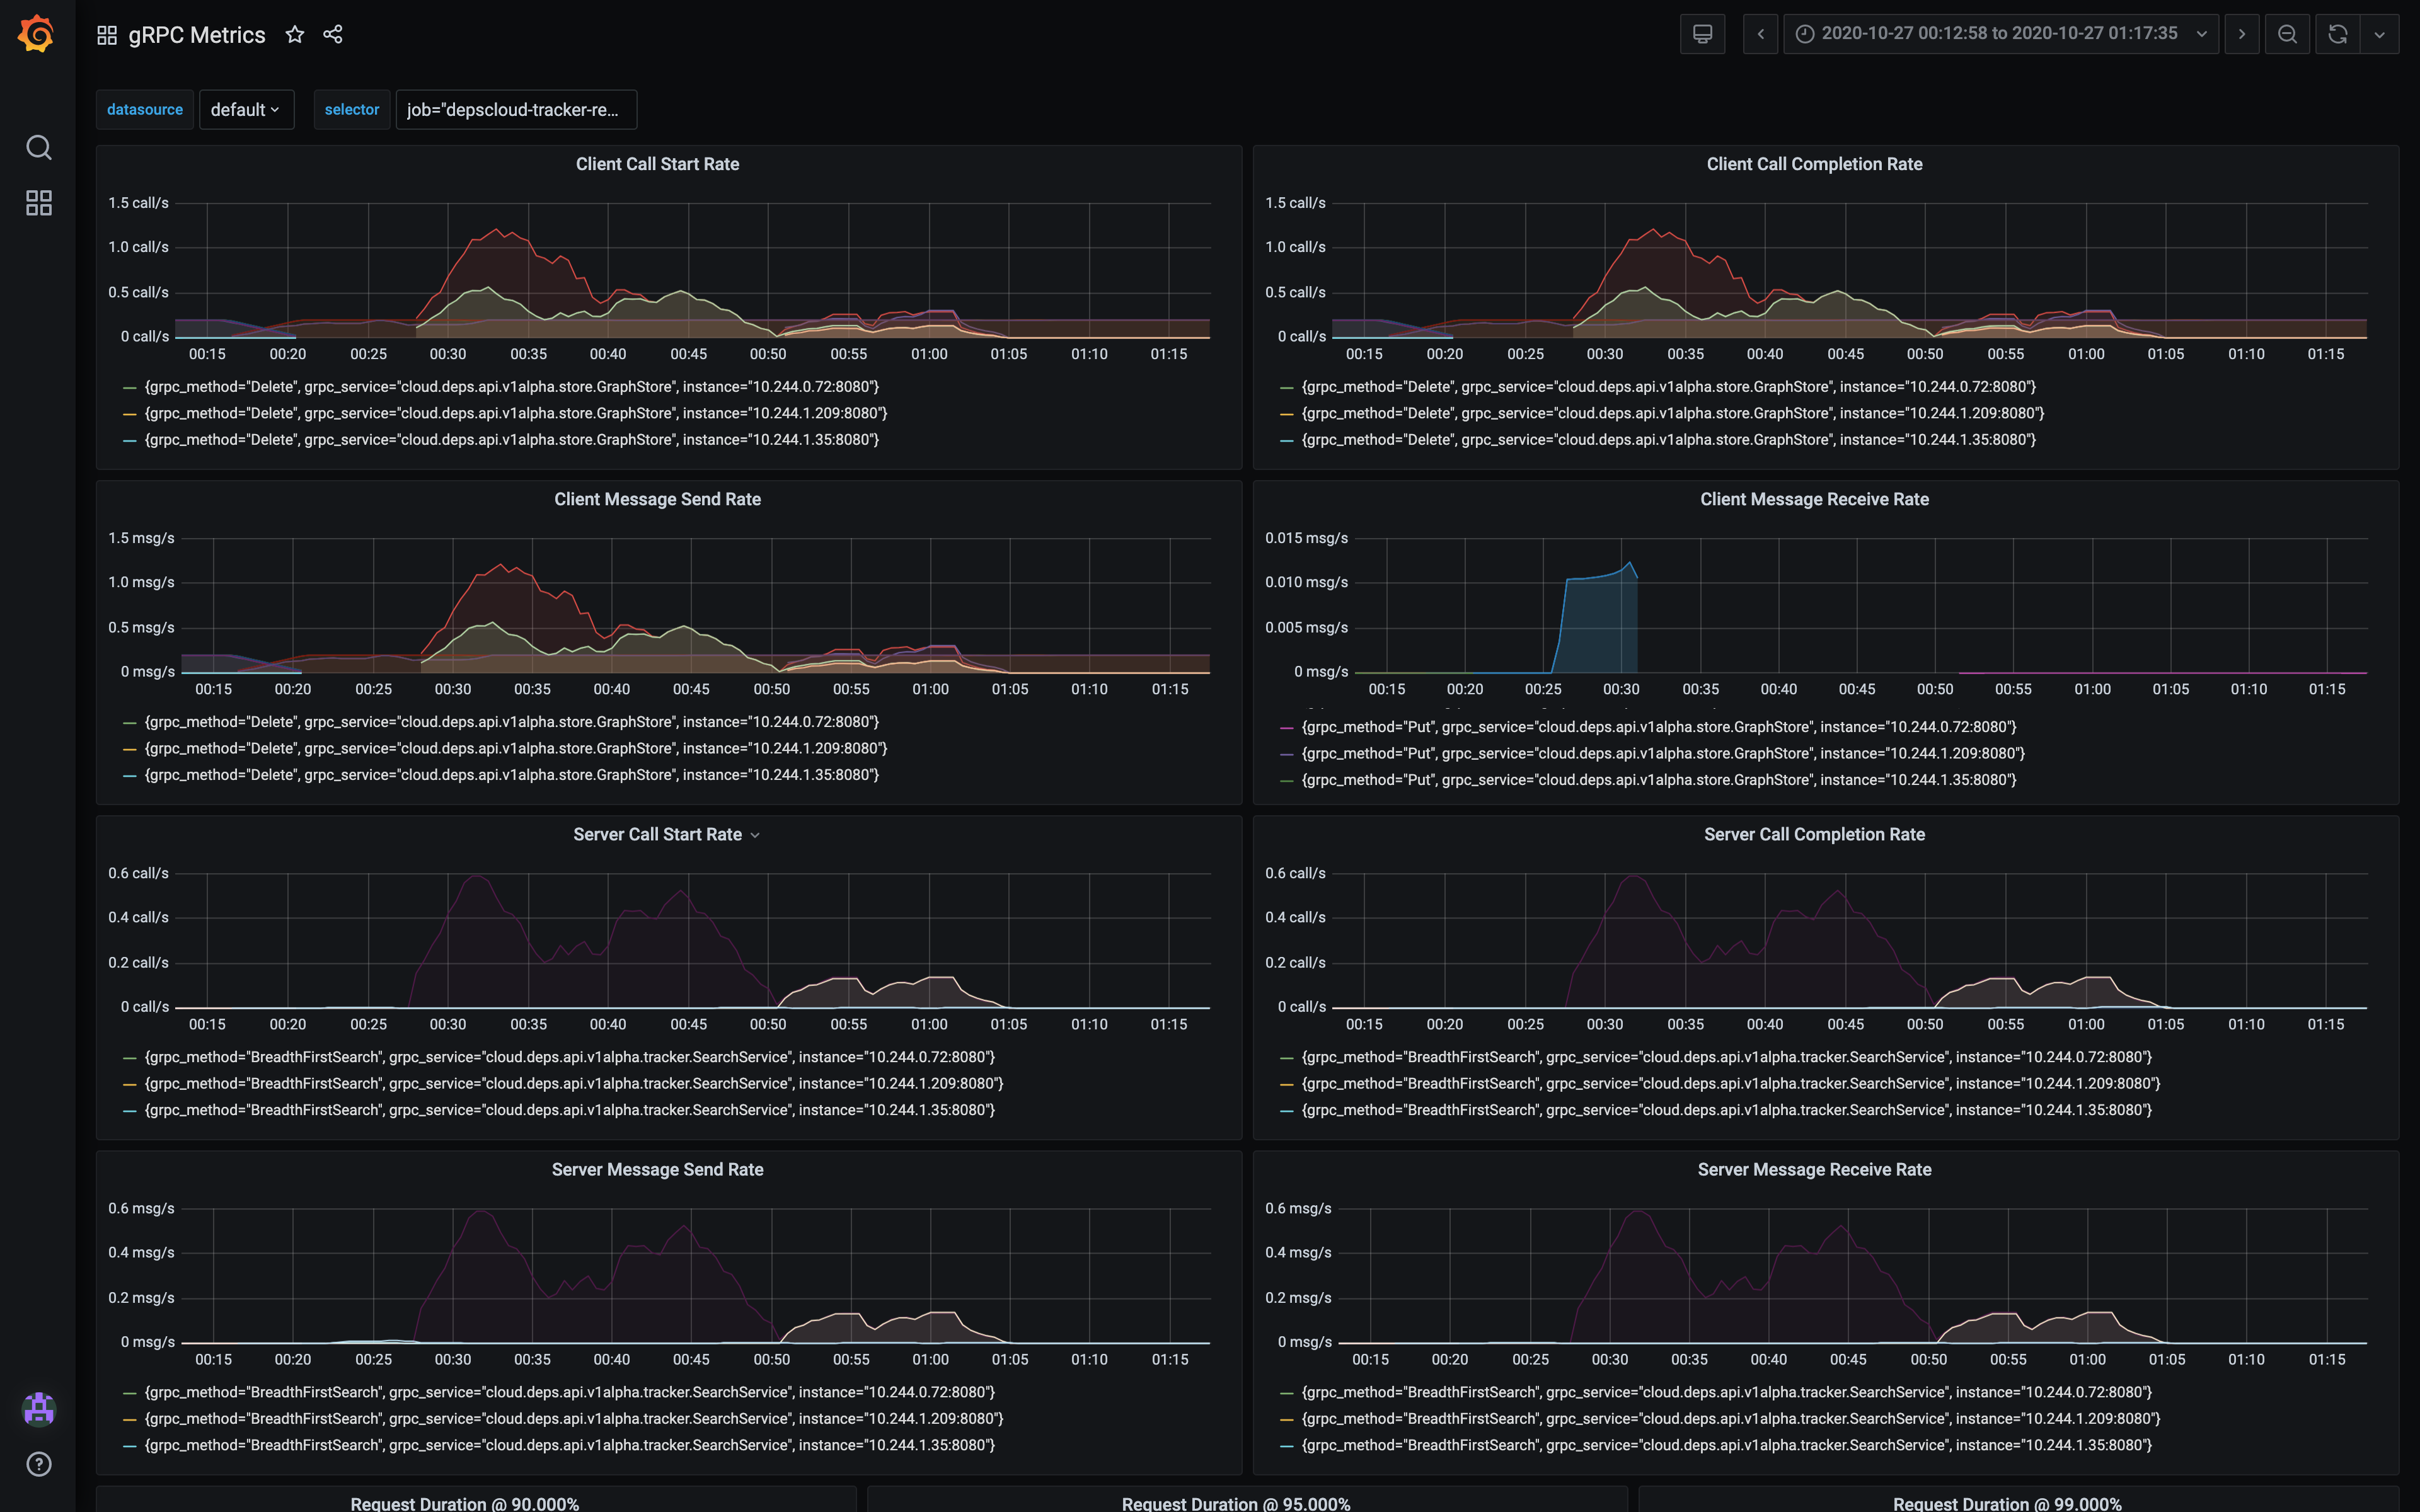Screen dimensions: 2420x1512
Task: Star the gRPC Metrics dashboard
Action: coord(294,35)
